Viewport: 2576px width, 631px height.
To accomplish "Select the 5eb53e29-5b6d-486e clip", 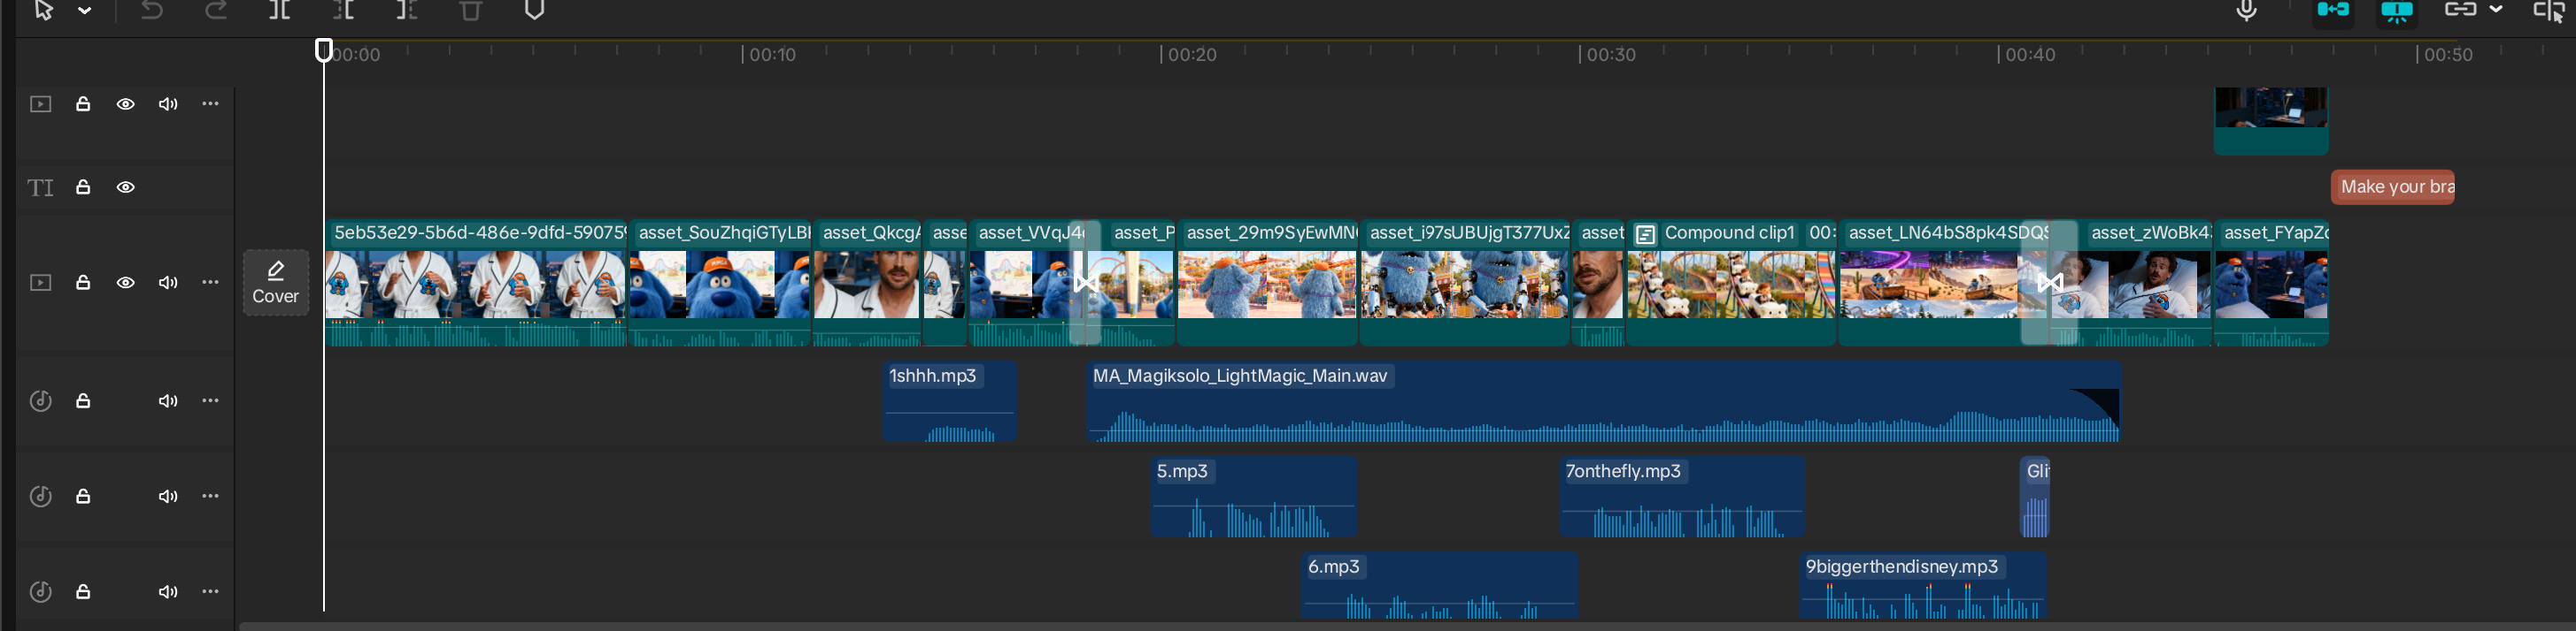I will click(x=476, y=284).
